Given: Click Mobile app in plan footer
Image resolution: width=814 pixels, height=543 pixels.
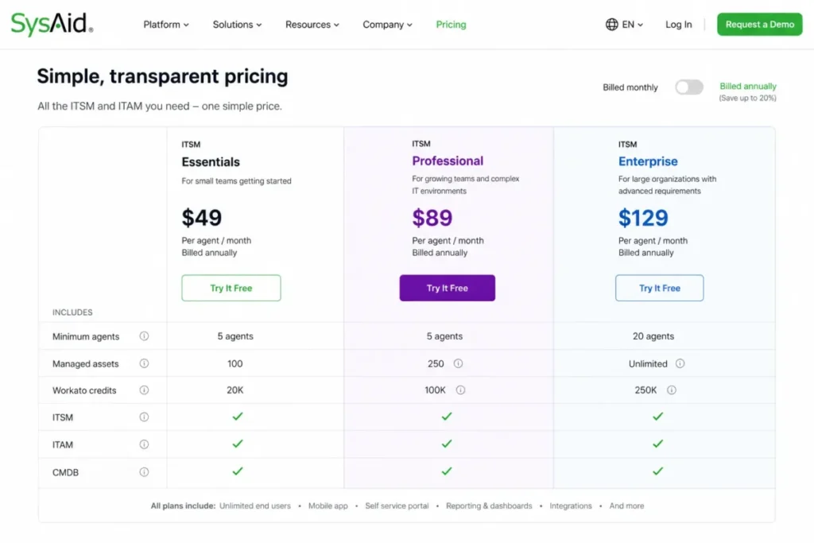Looking at the screenshot, I should click(328, 506).
